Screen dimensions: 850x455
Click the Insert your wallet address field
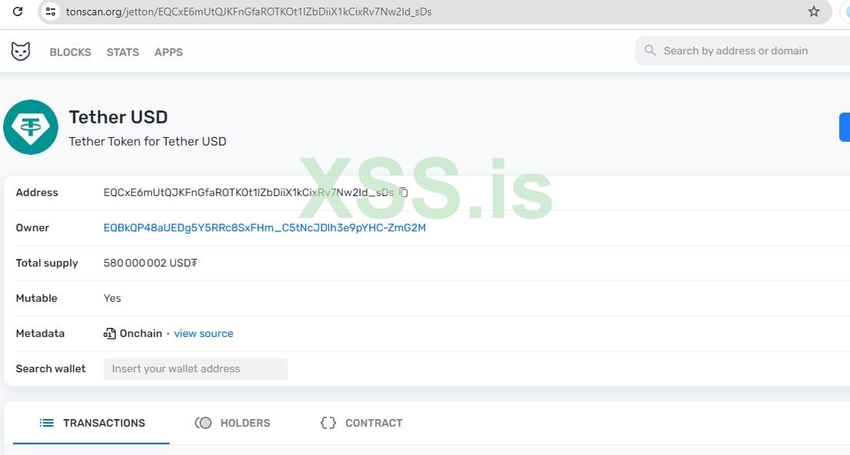pyautogui.click(x=196, y=368)
